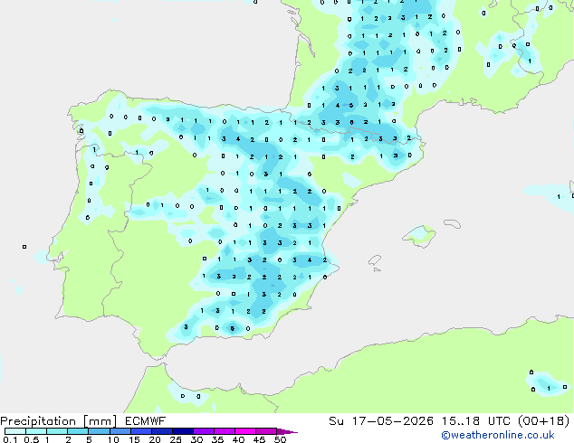Click the 20–25 mm legend color box

coord(161,431)
